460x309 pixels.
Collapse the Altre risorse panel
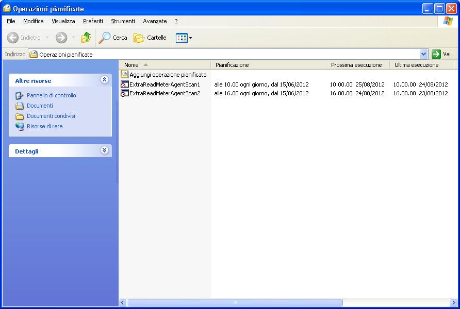tap(105, 80)
